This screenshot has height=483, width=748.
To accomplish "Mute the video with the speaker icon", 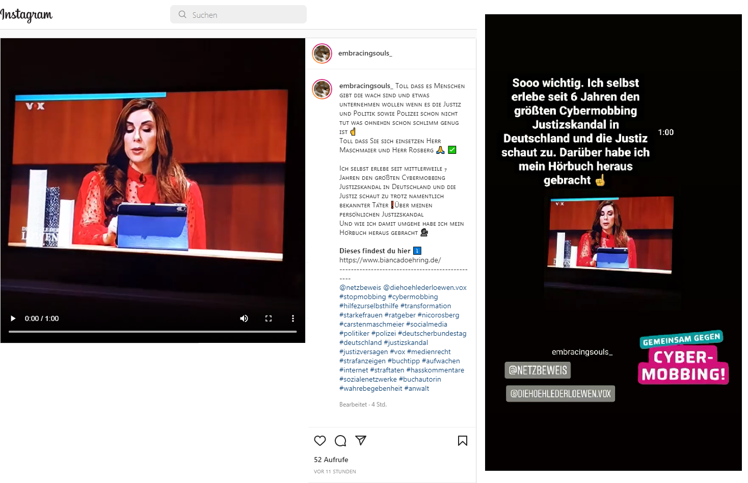I will (244, 318).
